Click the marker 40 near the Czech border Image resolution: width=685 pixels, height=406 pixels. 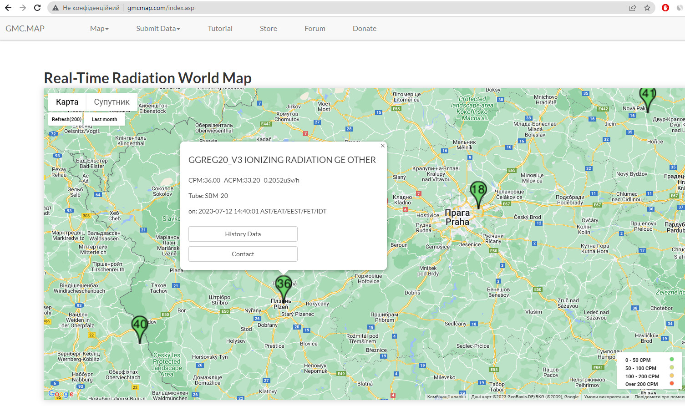click(x=139, y=324)
